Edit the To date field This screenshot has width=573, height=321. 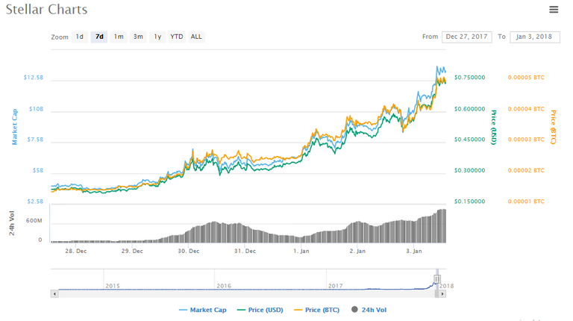tap(534, 37)
